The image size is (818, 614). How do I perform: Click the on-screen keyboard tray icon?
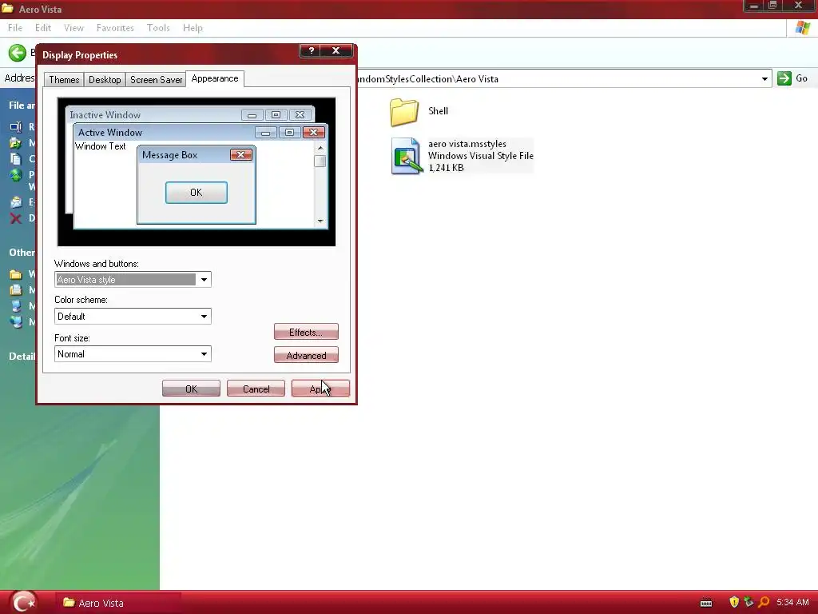(706, 603)
